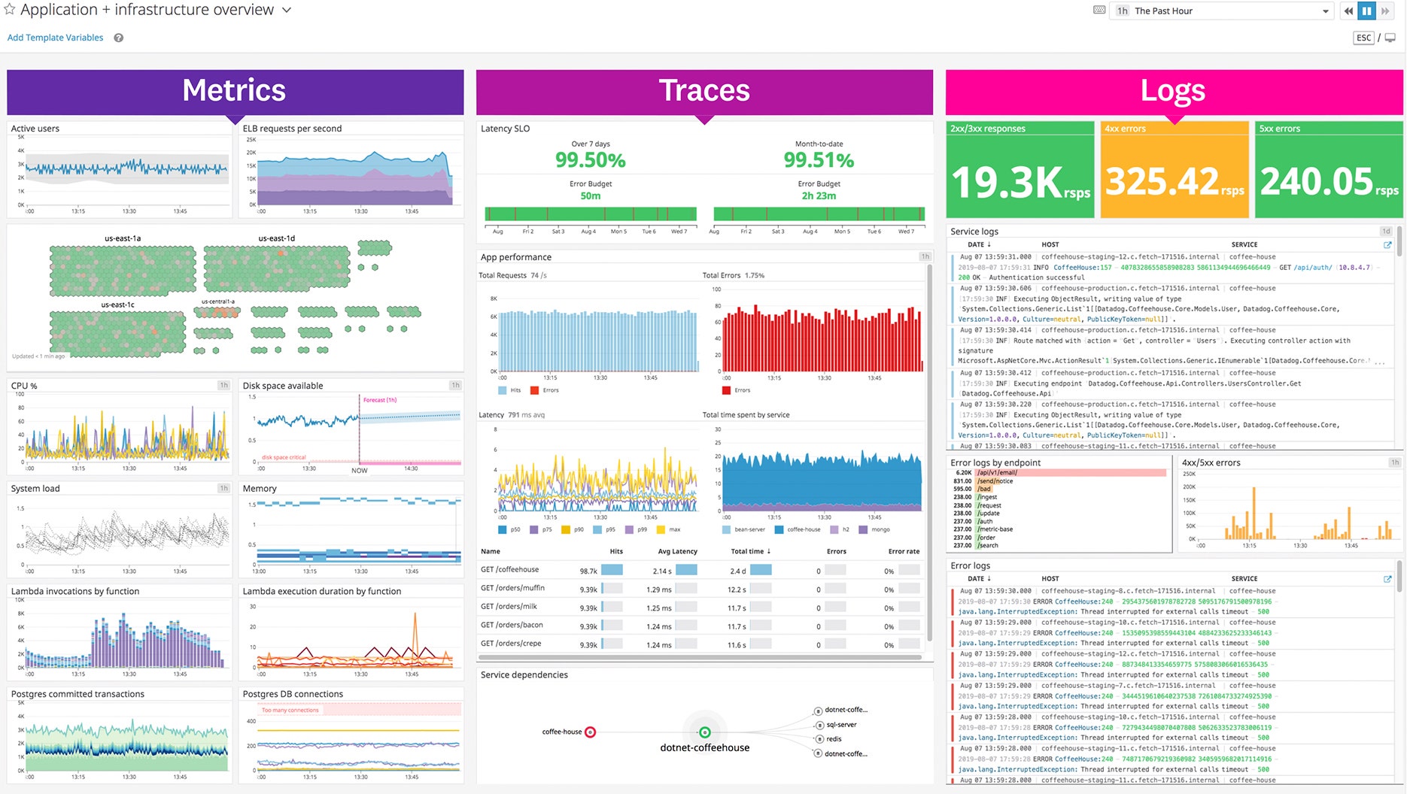Open the keyboard shortcuts icon

pyautogui.click(x=1099, y=11)
